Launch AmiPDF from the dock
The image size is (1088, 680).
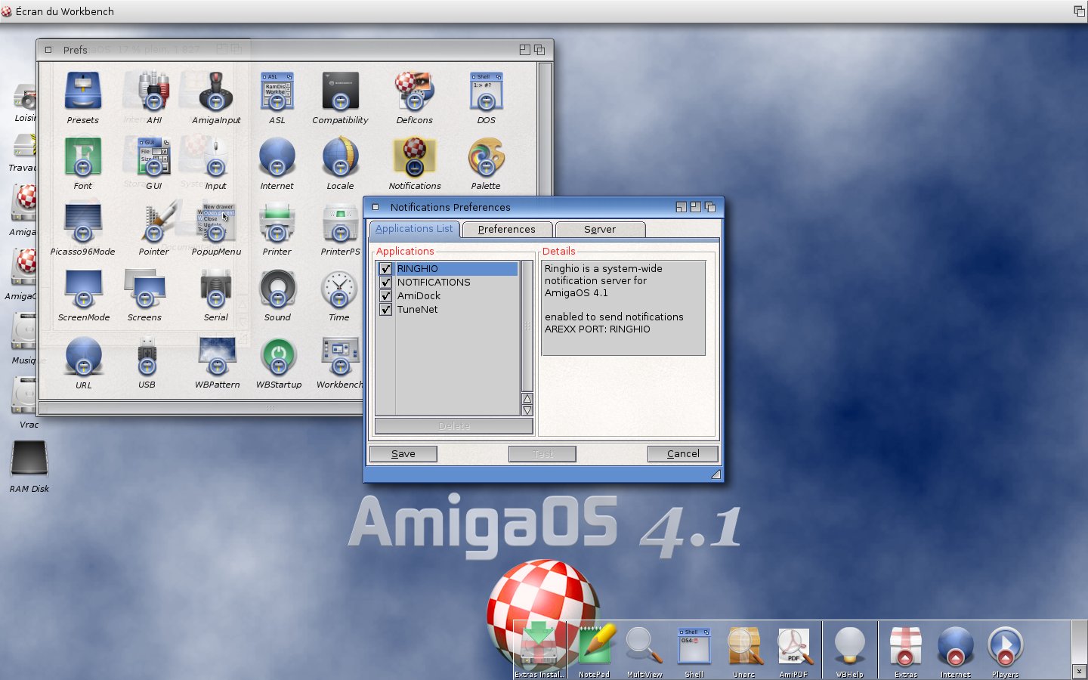click(x=793, y=647)
